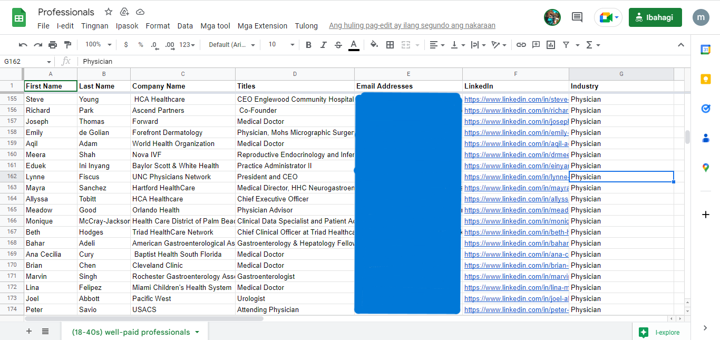Open the borders tool

tap(390, 45)
